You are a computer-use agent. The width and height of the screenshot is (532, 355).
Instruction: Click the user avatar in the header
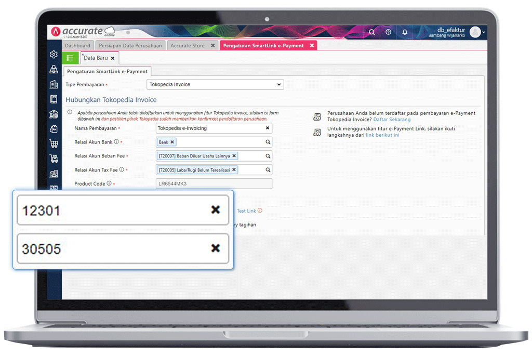[475, 32]
